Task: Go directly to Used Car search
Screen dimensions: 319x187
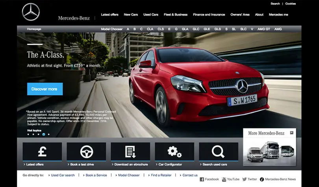Action: (x=63, y=175)
